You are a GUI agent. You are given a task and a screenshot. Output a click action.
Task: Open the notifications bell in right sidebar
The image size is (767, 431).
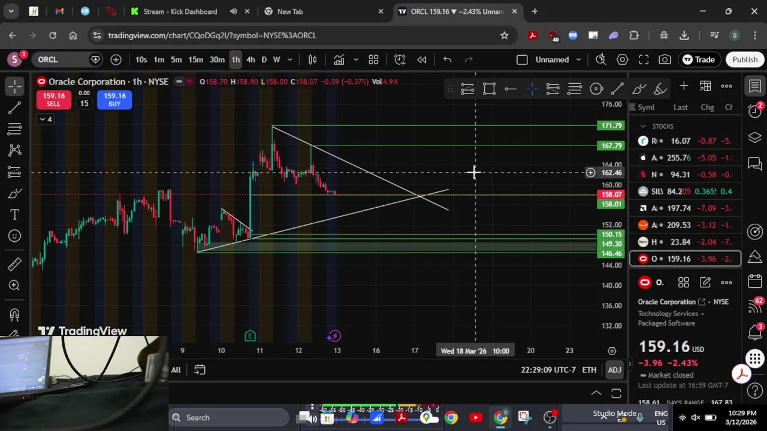755,332
